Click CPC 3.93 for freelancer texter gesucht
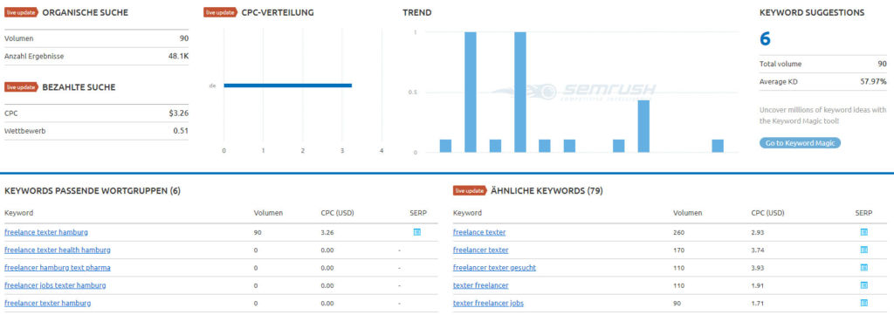The image size is (894, 315). (x=758, y=268)
